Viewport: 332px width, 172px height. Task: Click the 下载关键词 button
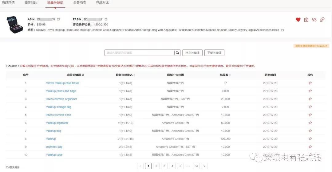coord(214,53)
